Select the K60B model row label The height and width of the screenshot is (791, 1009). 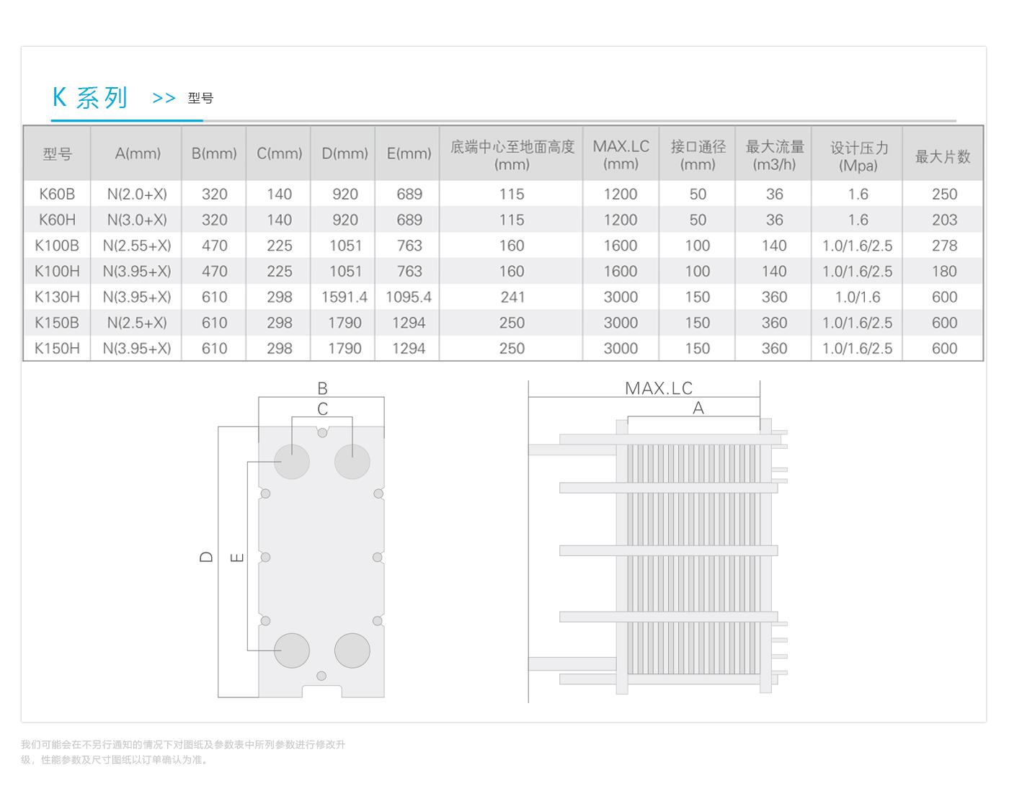[57, 195]
